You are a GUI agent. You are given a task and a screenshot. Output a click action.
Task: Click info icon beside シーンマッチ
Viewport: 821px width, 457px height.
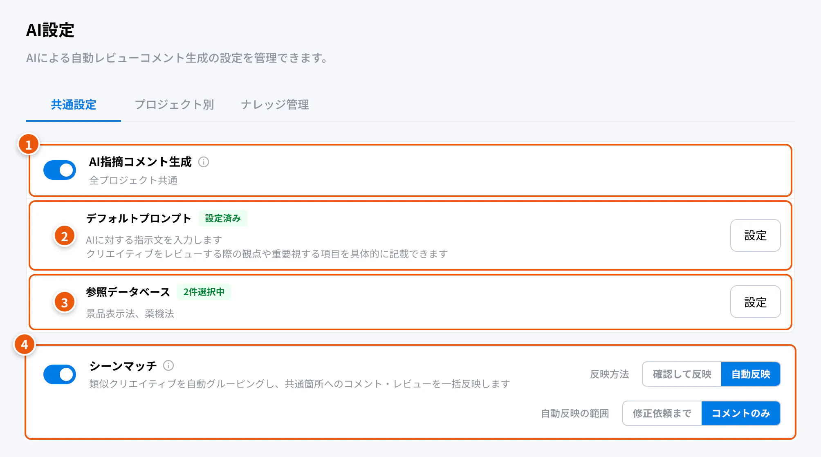(168, 365)
